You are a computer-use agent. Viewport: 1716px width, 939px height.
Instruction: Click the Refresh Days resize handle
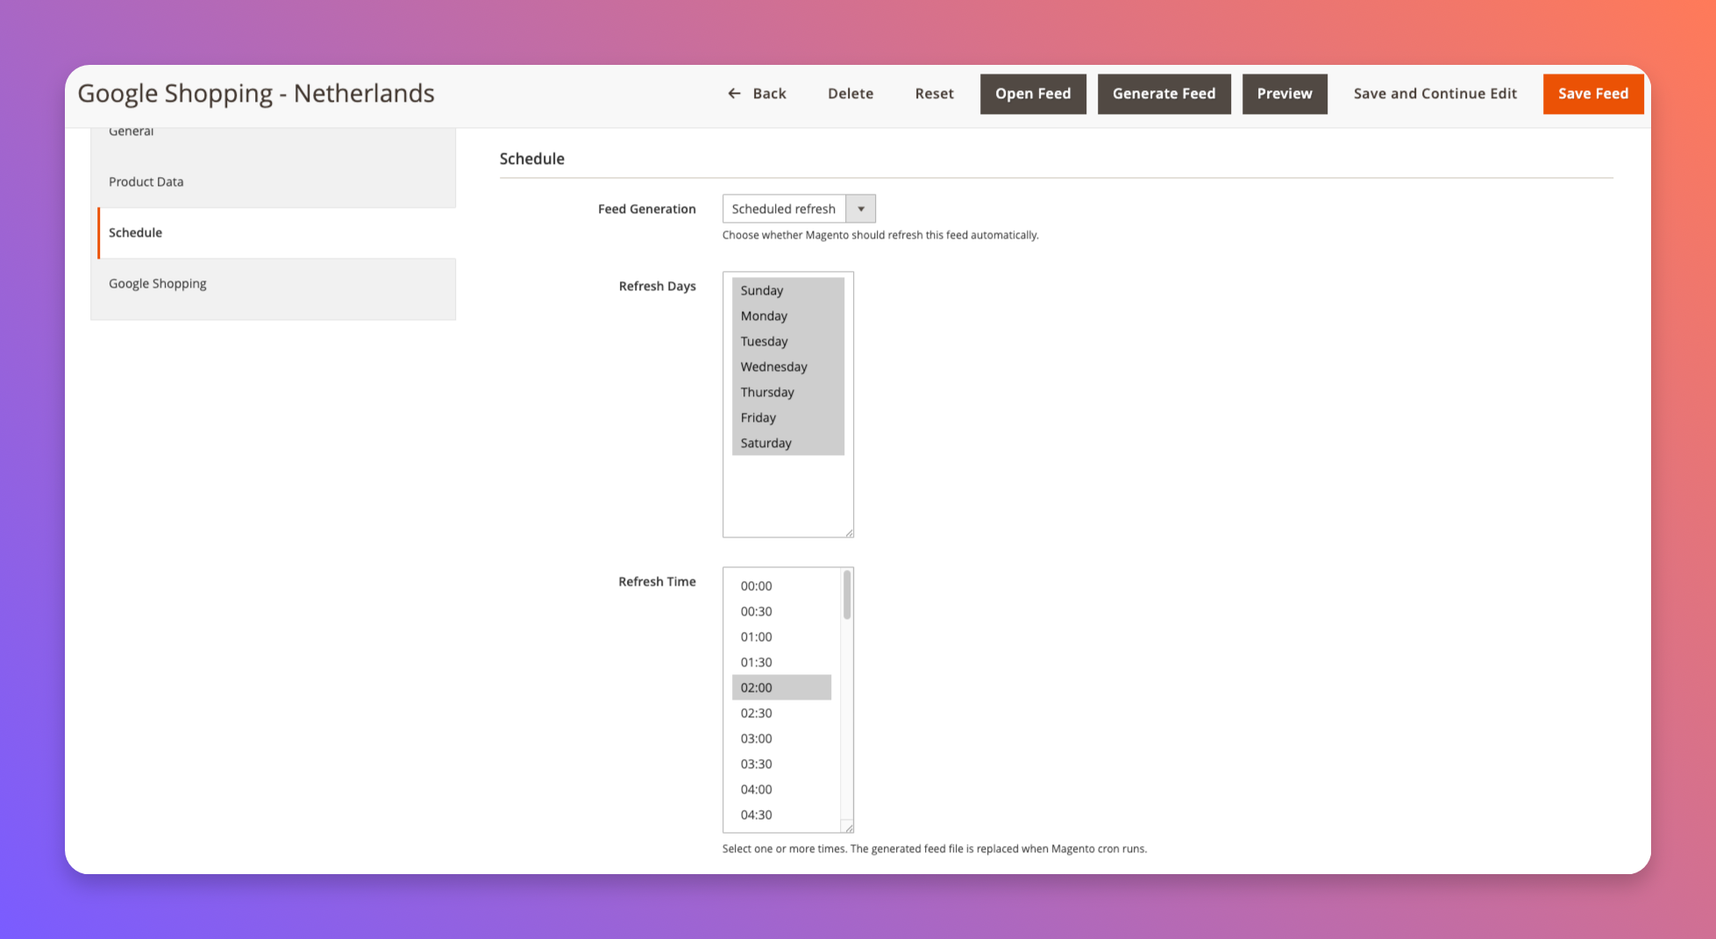point(849,532)
